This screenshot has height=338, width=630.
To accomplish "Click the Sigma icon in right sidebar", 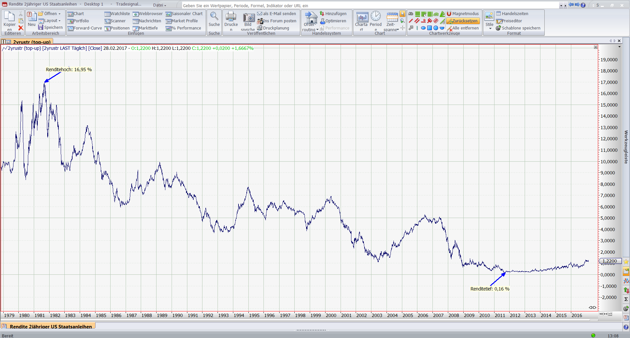I will pos(626,299).
